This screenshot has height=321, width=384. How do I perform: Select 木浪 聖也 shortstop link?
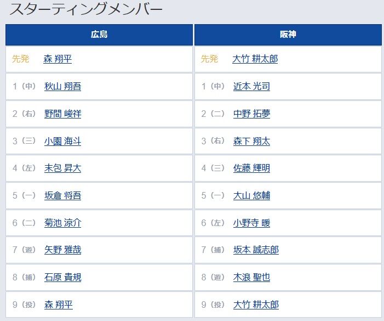[x=251, y=277]
